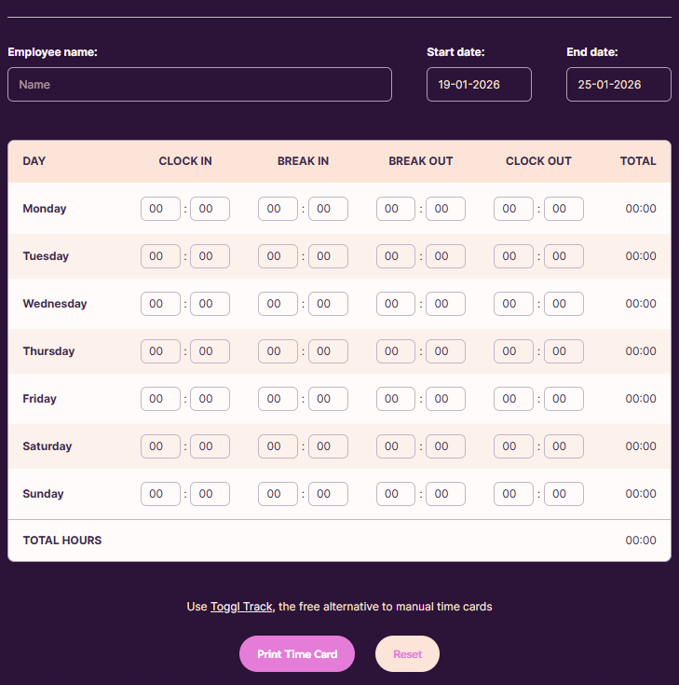Click the Print Time Card button
This screenshot has width=679, height=685.
[297, 654]
